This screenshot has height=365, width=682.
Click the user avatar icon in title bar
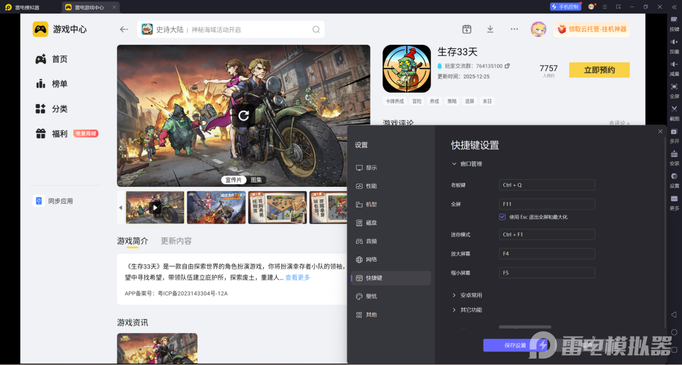591,7
